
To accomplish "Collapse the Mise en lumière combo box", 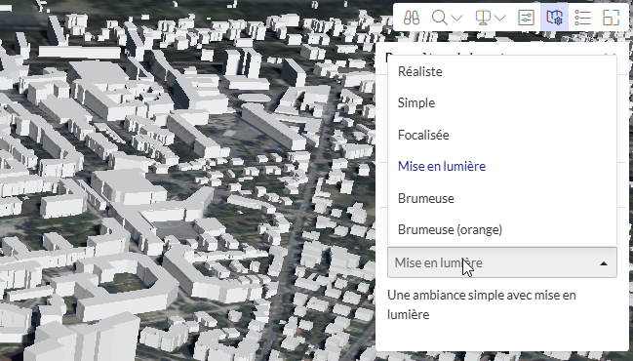I will (501, 262).
